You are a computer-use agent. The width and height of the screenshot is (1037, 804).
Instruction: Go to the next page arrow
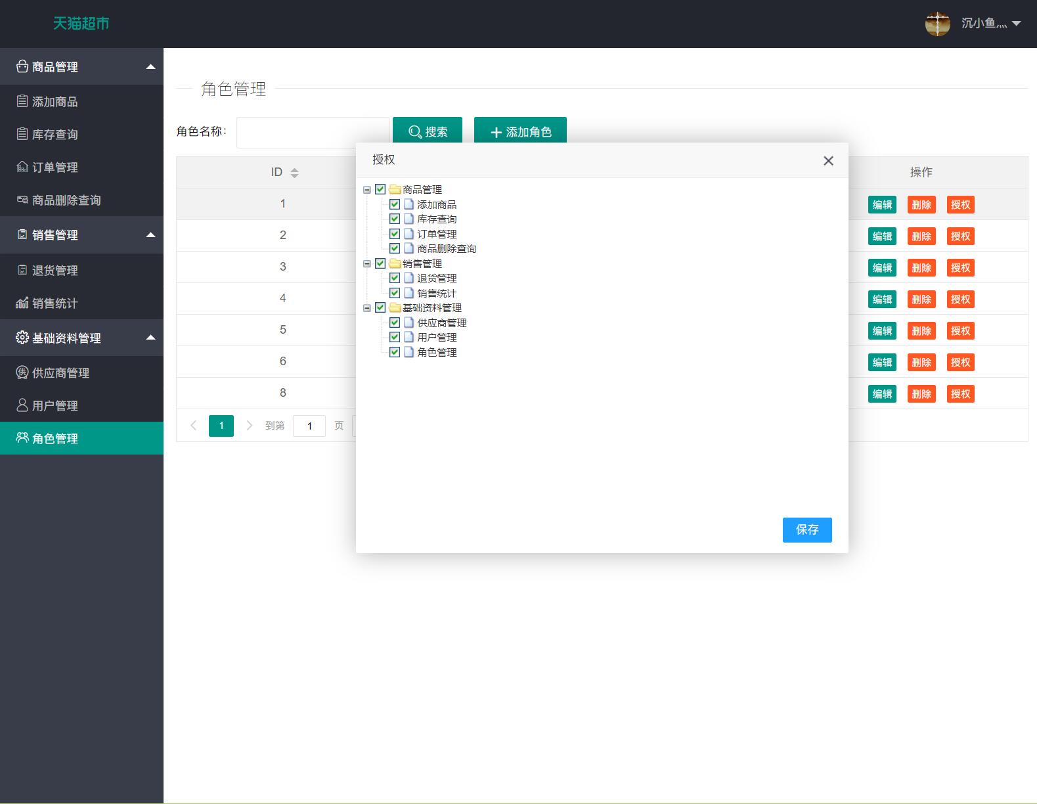[249, 426]
